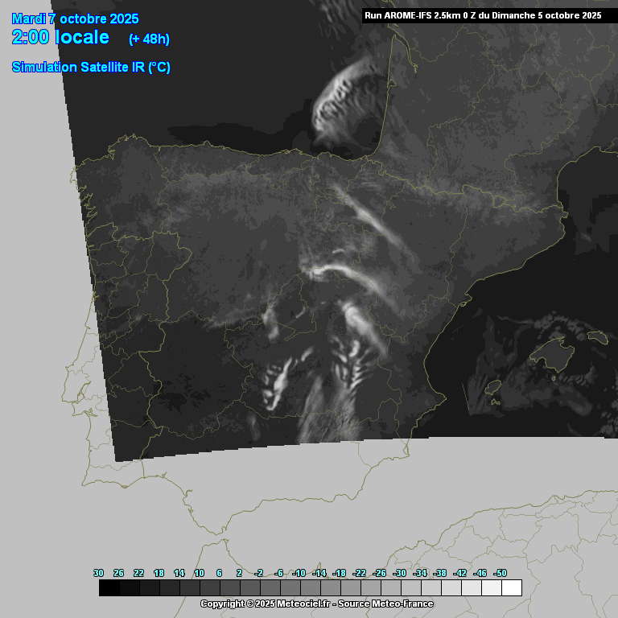618x618 pixels.
Task: Pick the white -50°C color swatch
Action: coord(511,587)
